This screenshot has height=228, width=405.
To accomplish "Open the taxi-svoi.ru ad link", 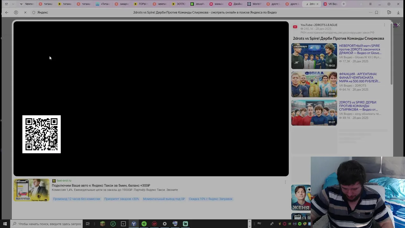I will tap(64, 180).
